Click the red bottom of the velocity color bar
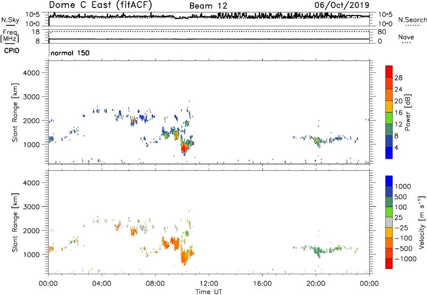The image size is (427, 295). click(389, 264)
